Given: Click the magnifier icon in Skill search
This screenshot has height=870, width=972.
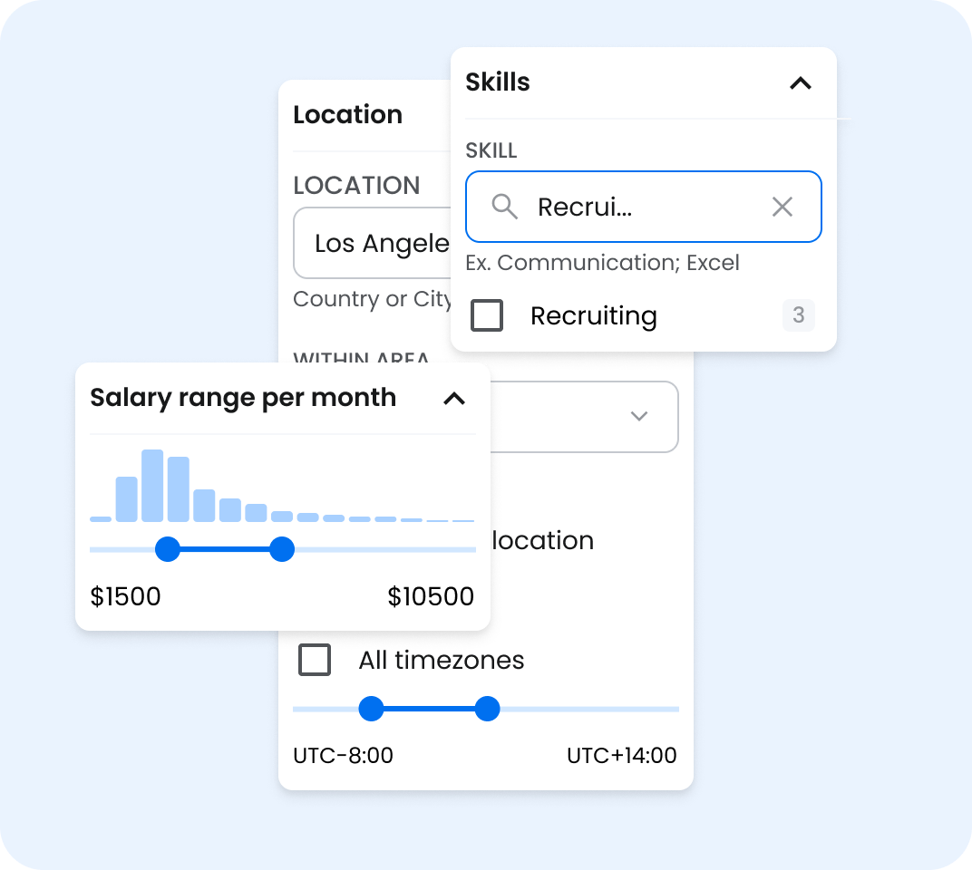Looking at the screenshot, I should tap(504, 207).
